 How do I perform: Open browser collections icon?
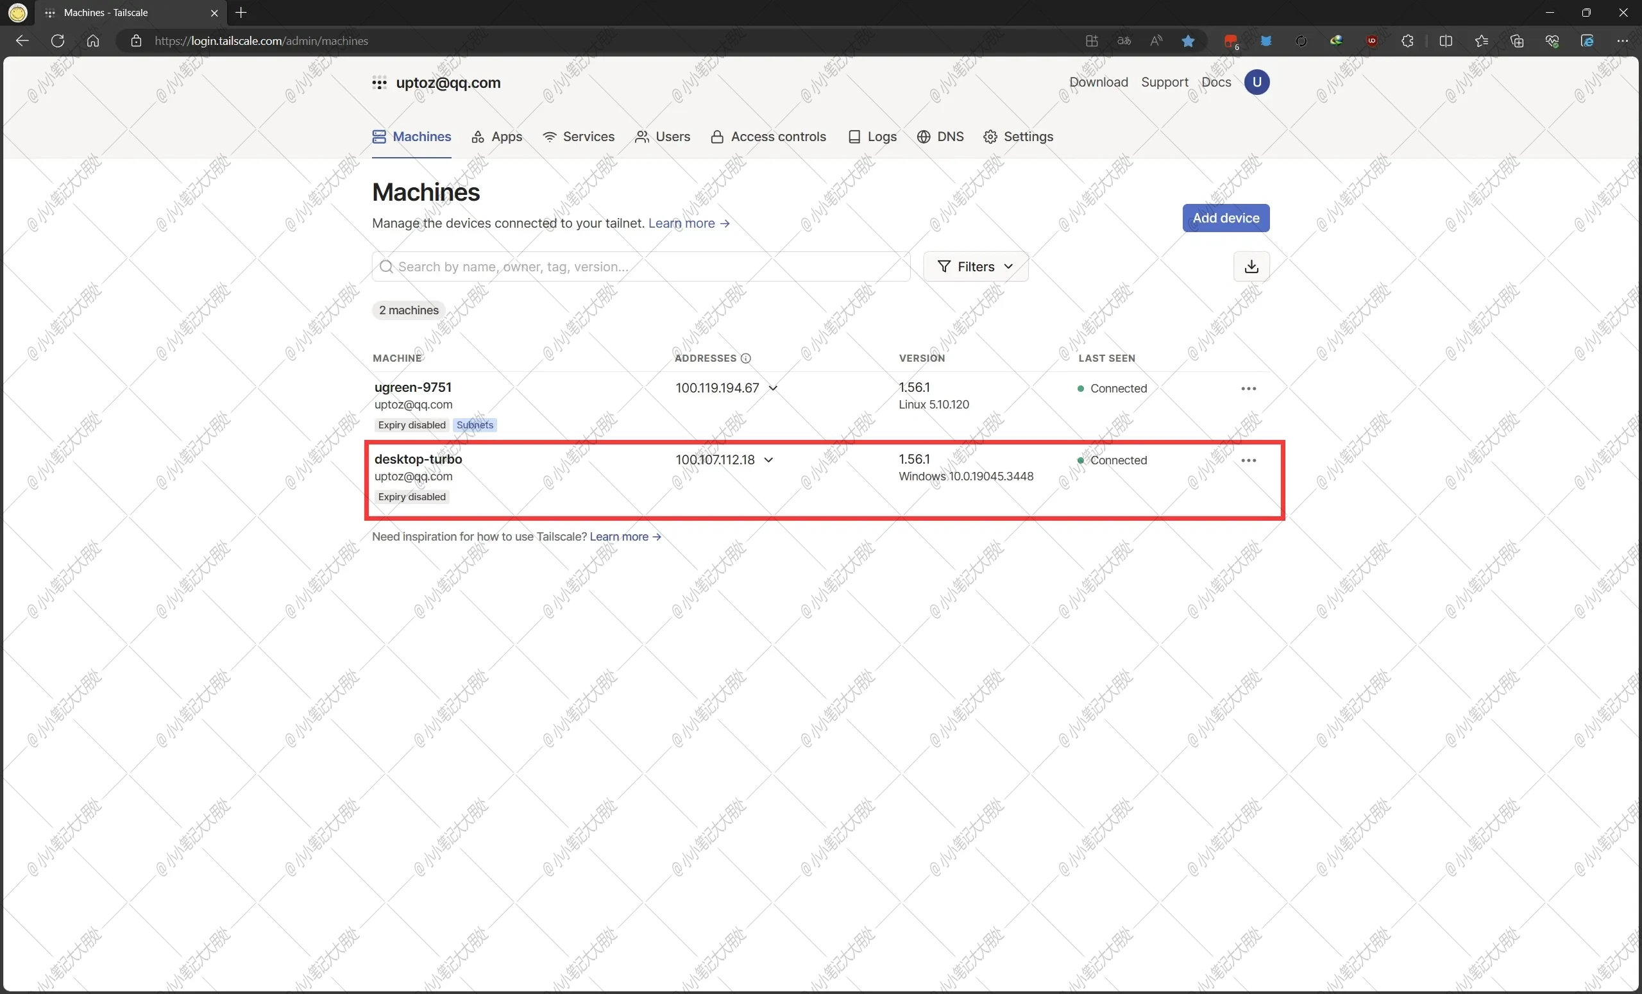click(1517, 40)
